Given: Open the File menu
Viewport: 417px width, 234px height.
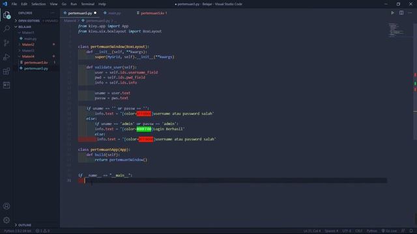Looking at the screenshot, I should coord(14,4).
